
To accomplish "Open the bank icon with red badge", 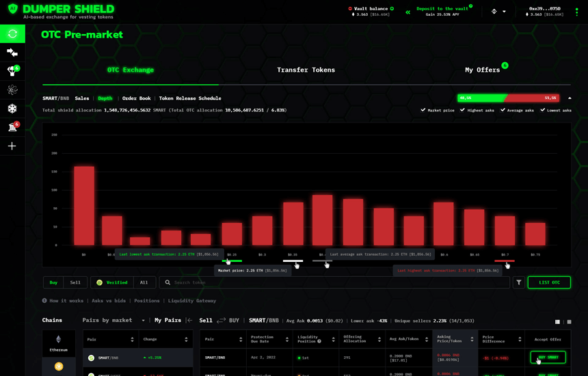I will click(x=12, y=127).
